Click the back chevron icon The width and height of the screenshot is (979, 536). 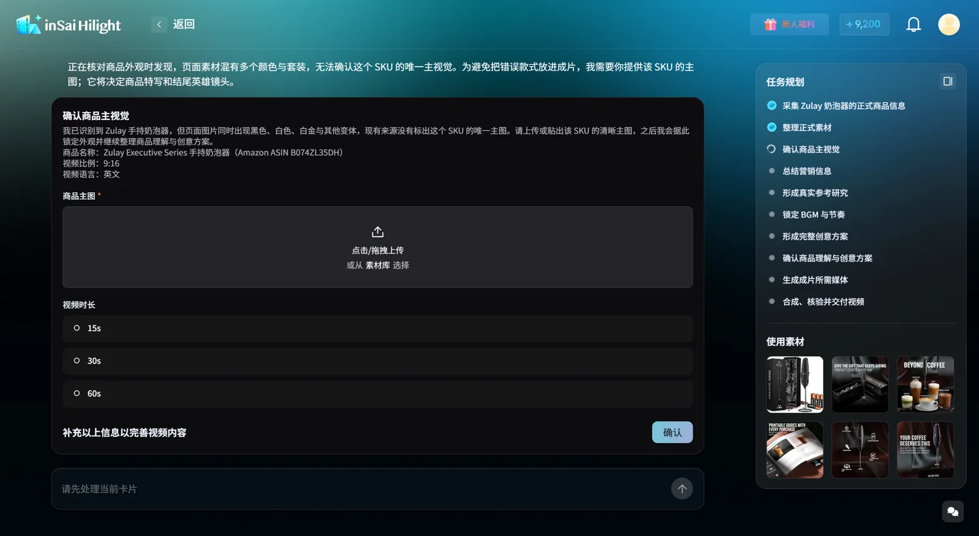[x=159, y=24]
